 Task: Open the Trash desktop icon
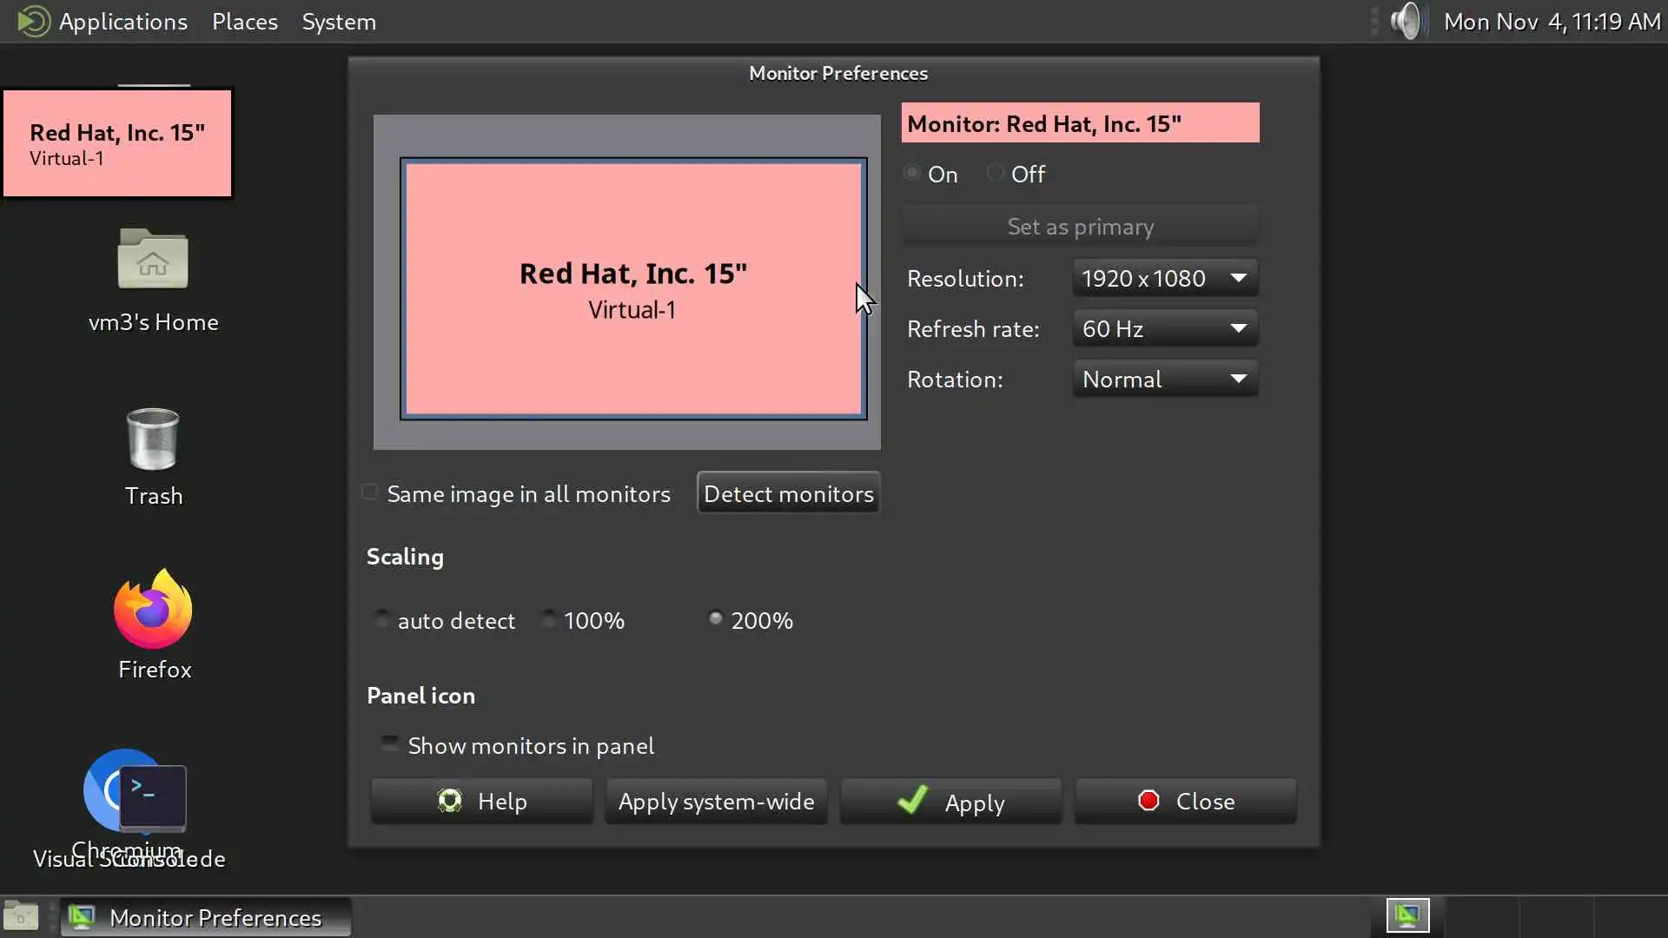pos(153,440)
